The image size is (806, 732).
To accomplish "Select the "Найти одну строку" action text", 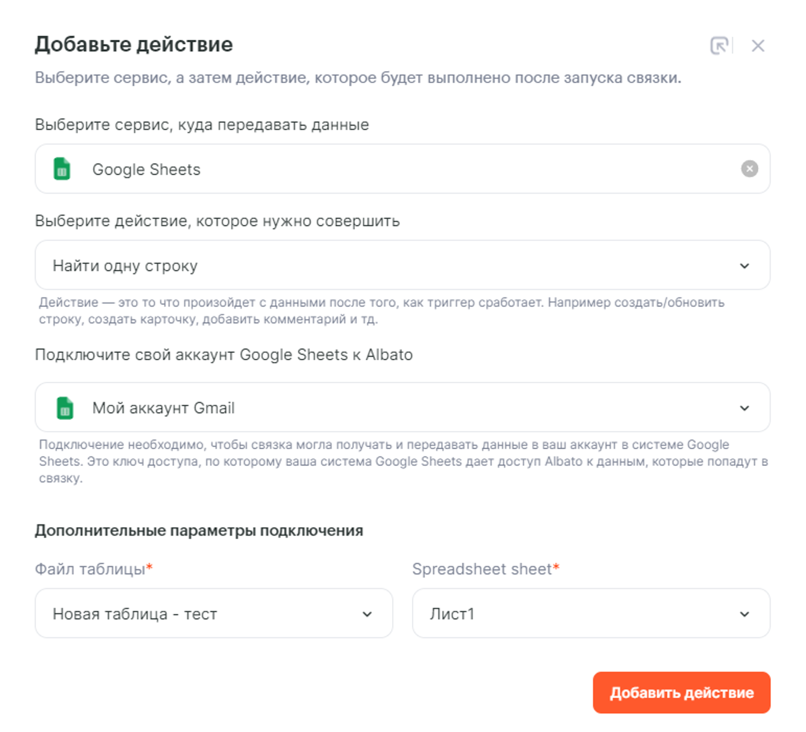I will (125, 266).
